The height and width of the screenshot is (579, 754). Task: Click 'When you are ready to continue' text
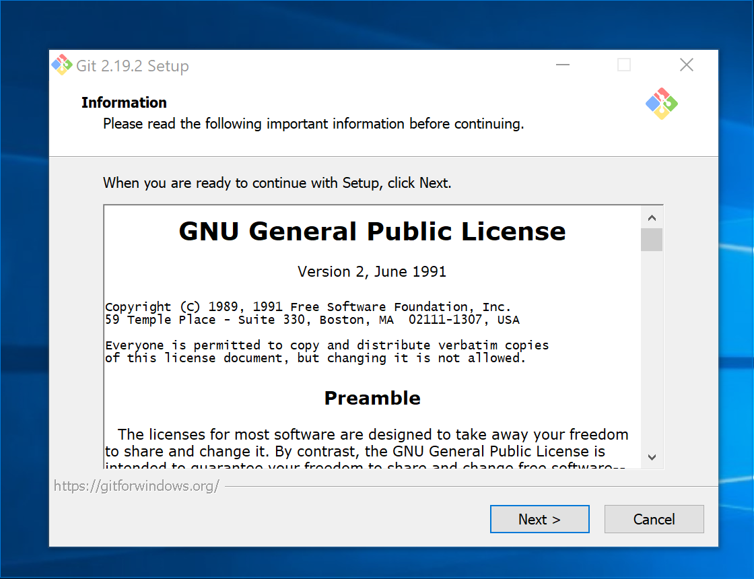click(277, 183)
